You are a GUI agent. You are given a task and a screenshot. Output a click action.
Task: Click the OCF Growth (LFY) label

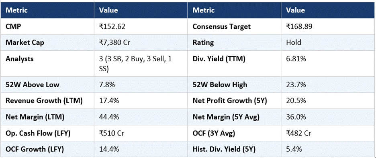(35, 150)
